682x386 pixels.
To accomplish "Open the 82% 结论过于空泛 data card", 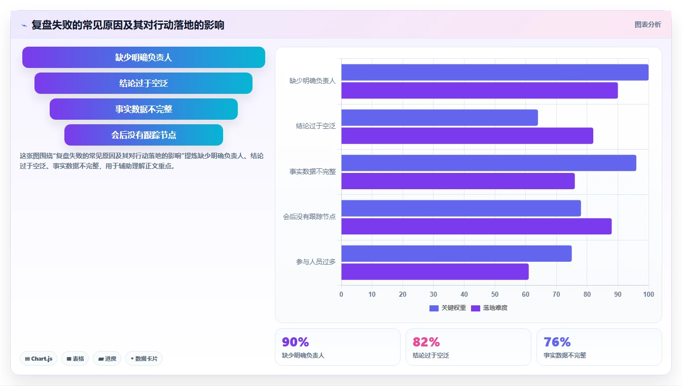I will click(469, 347).
